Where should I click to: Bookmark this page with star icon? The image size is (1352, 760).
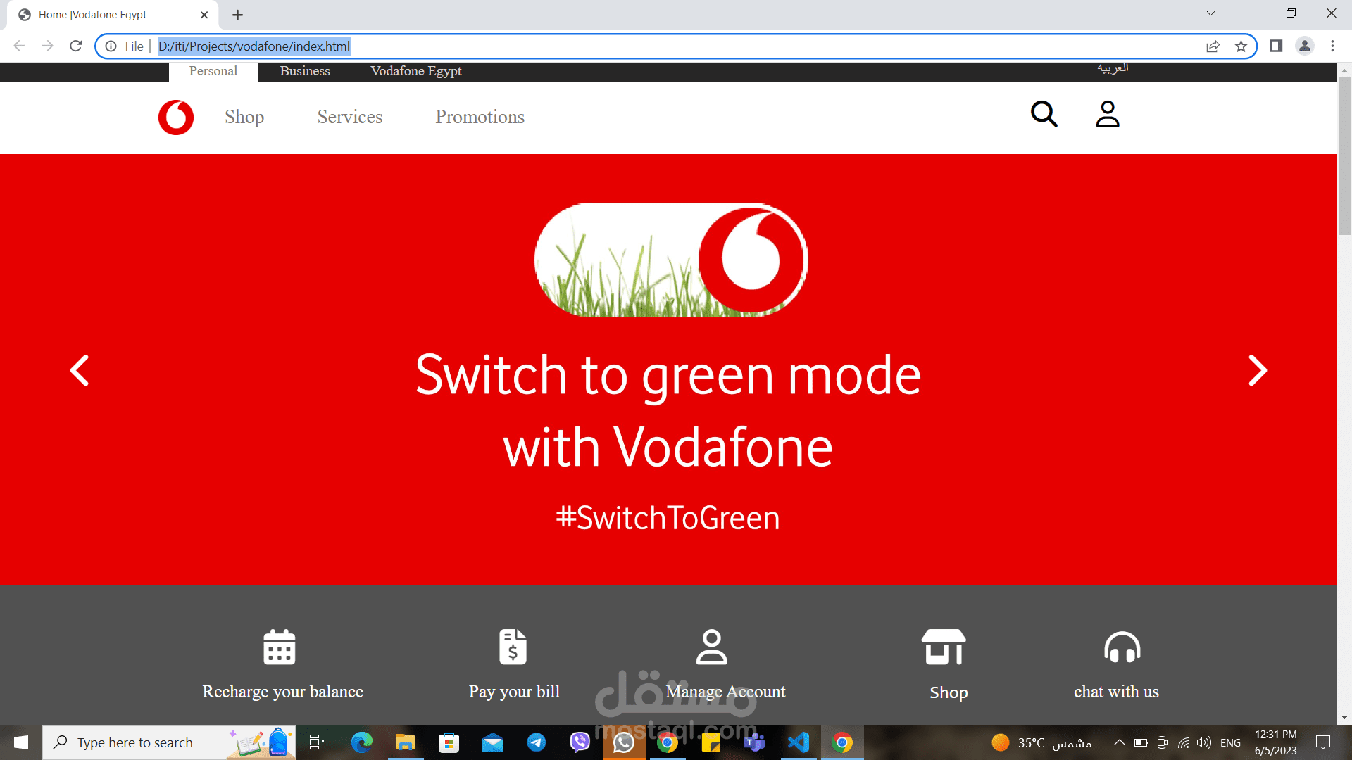1241,46
